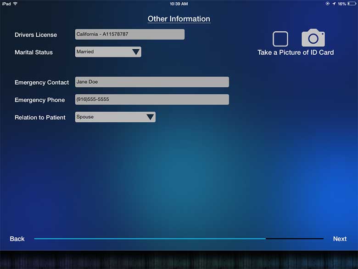Click the form progress bar
The width and height of the screenshot is (358, 269).
(179, 239)
